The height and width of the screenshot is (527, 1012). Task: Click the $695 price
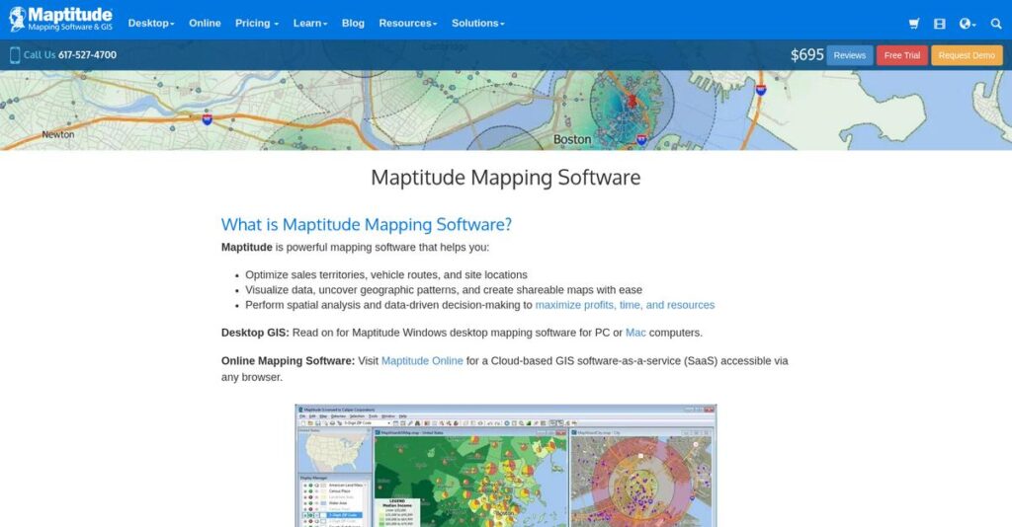pos(806,54)
